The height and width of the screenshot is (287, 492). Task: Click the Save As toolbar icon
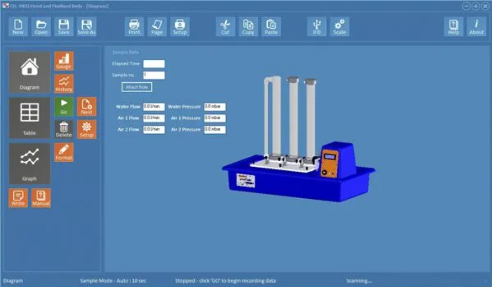tap(86, 27)
